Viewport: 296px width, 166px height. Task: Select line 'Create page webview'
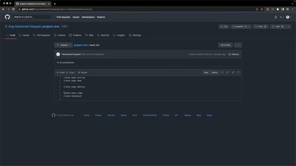point(74,87)
